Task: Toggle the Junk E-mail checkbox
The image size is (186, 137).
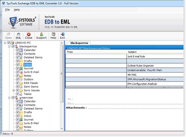Action: (x=17, y=72)
